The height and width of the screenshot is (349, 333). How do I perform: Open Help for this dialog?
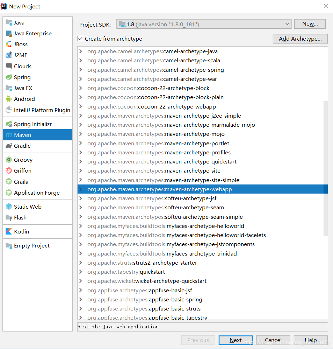(311, 340)
